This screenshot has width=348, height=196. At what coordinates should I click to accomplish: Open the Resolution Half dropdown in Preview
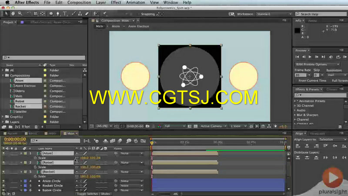coord(336,75)
